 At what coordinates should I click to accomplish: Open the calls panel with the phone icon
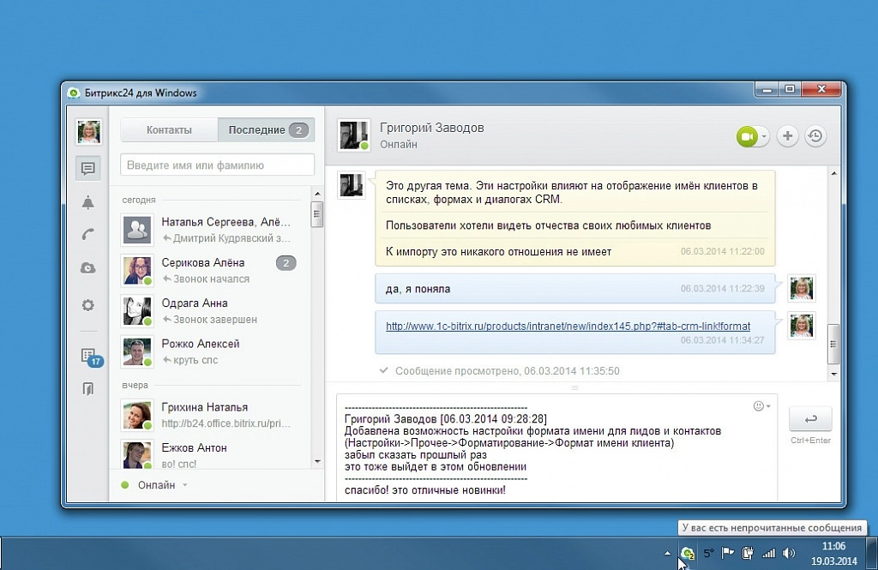coord(87,237)
